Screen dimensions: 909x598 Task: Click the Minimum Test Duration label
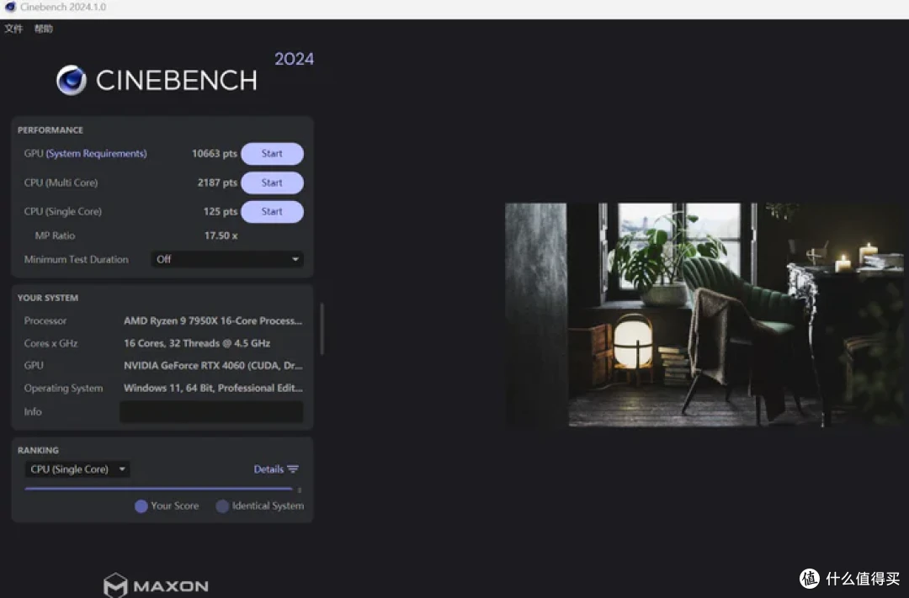point(76,260)
